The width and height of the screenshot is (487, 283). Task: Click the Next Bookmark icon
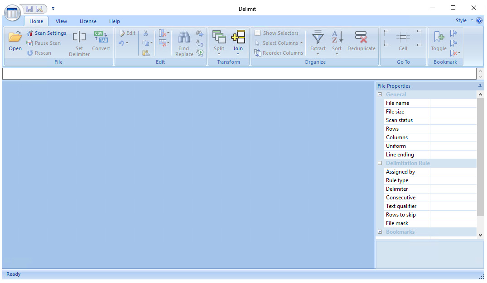click(453, 33)
